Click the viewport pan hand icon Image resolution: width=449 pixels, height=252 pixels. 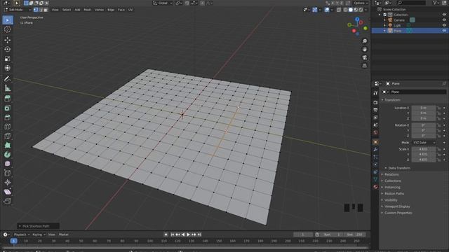click(365, 50)
